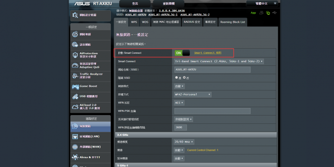
Task: Open the 外部網路(WAN) globe icon
Action: (x=75, y=147)
